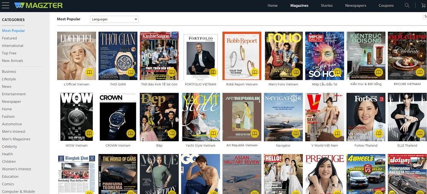Click read icon on Robb Report cover

(254, 72)
